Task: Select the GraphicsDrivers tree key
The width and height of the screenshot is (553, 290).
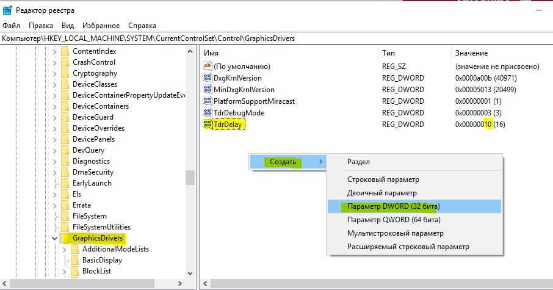Action: pyautogui.click(x=98, y=237)
